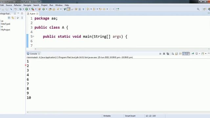The width and height of the screenshot is (210, 118).
Task: Open the Source menu
Action: [x=9, y=5]
